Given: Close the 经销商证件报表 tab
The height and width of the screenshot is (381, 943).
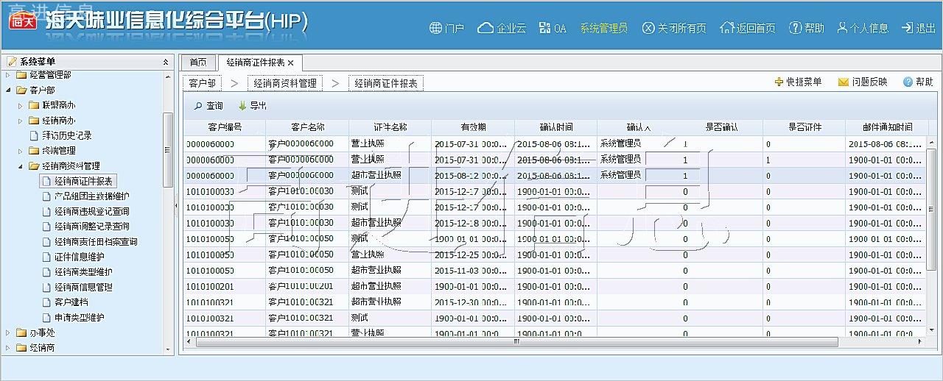Looking at the screenshot, I should click(x=291, y=63).
